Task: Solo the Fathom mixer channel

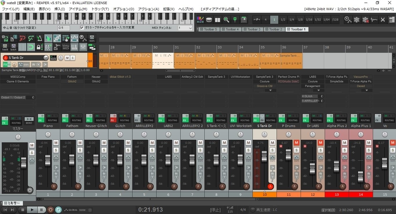Action: pos(80,150)
